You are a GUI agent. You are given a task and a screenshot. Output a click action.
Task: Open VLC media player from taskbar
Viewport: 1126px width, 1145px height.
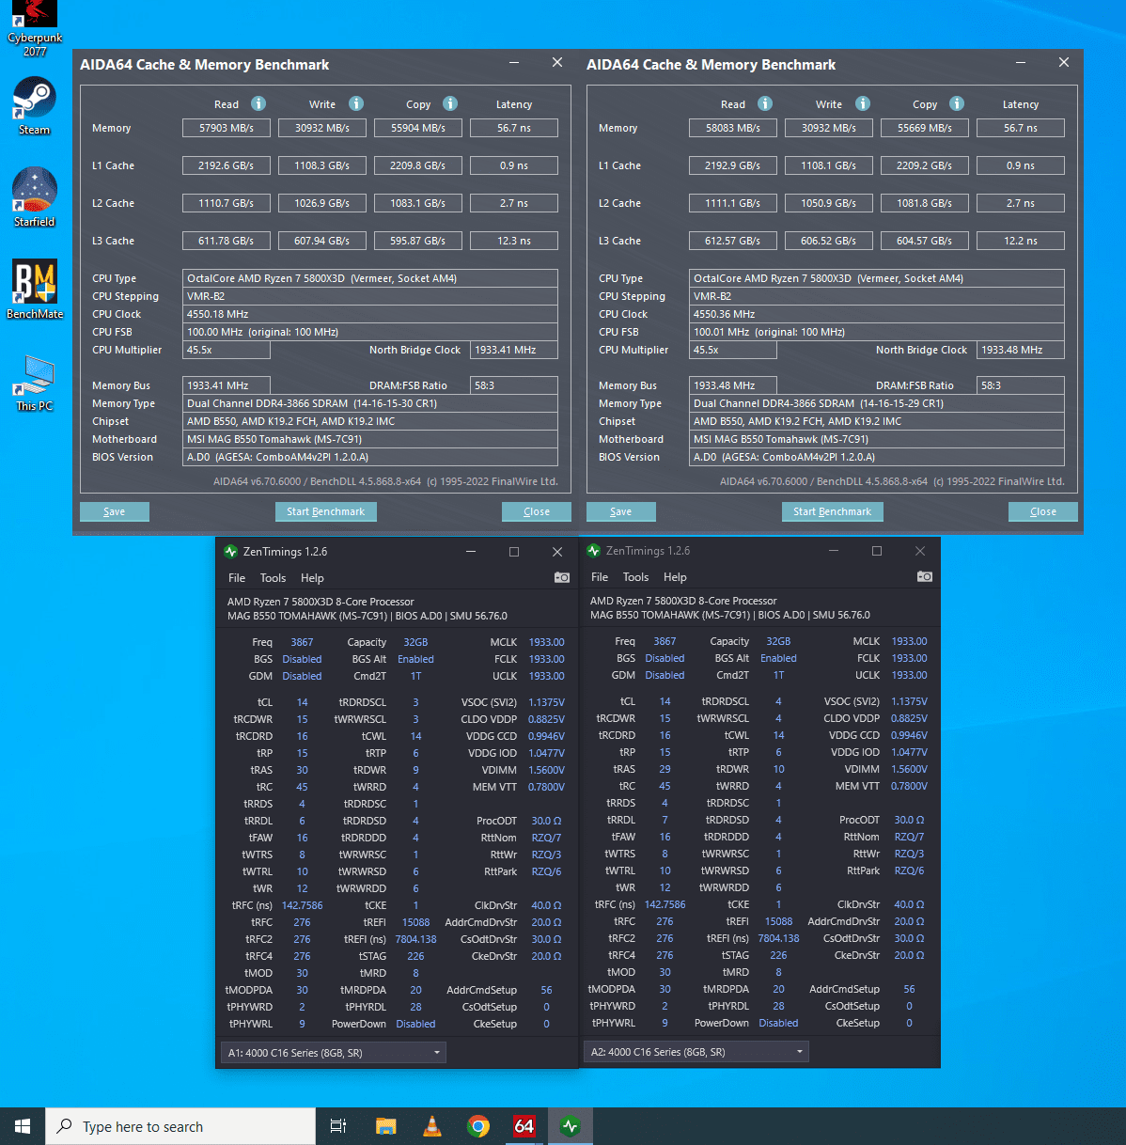click(x=431, y=1126)
